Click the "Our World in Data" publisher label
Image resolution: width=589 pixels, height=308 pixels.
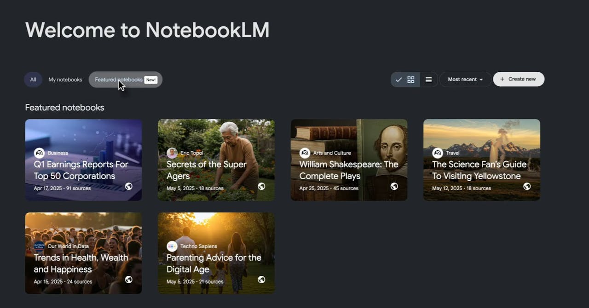[x=69, y=246]
